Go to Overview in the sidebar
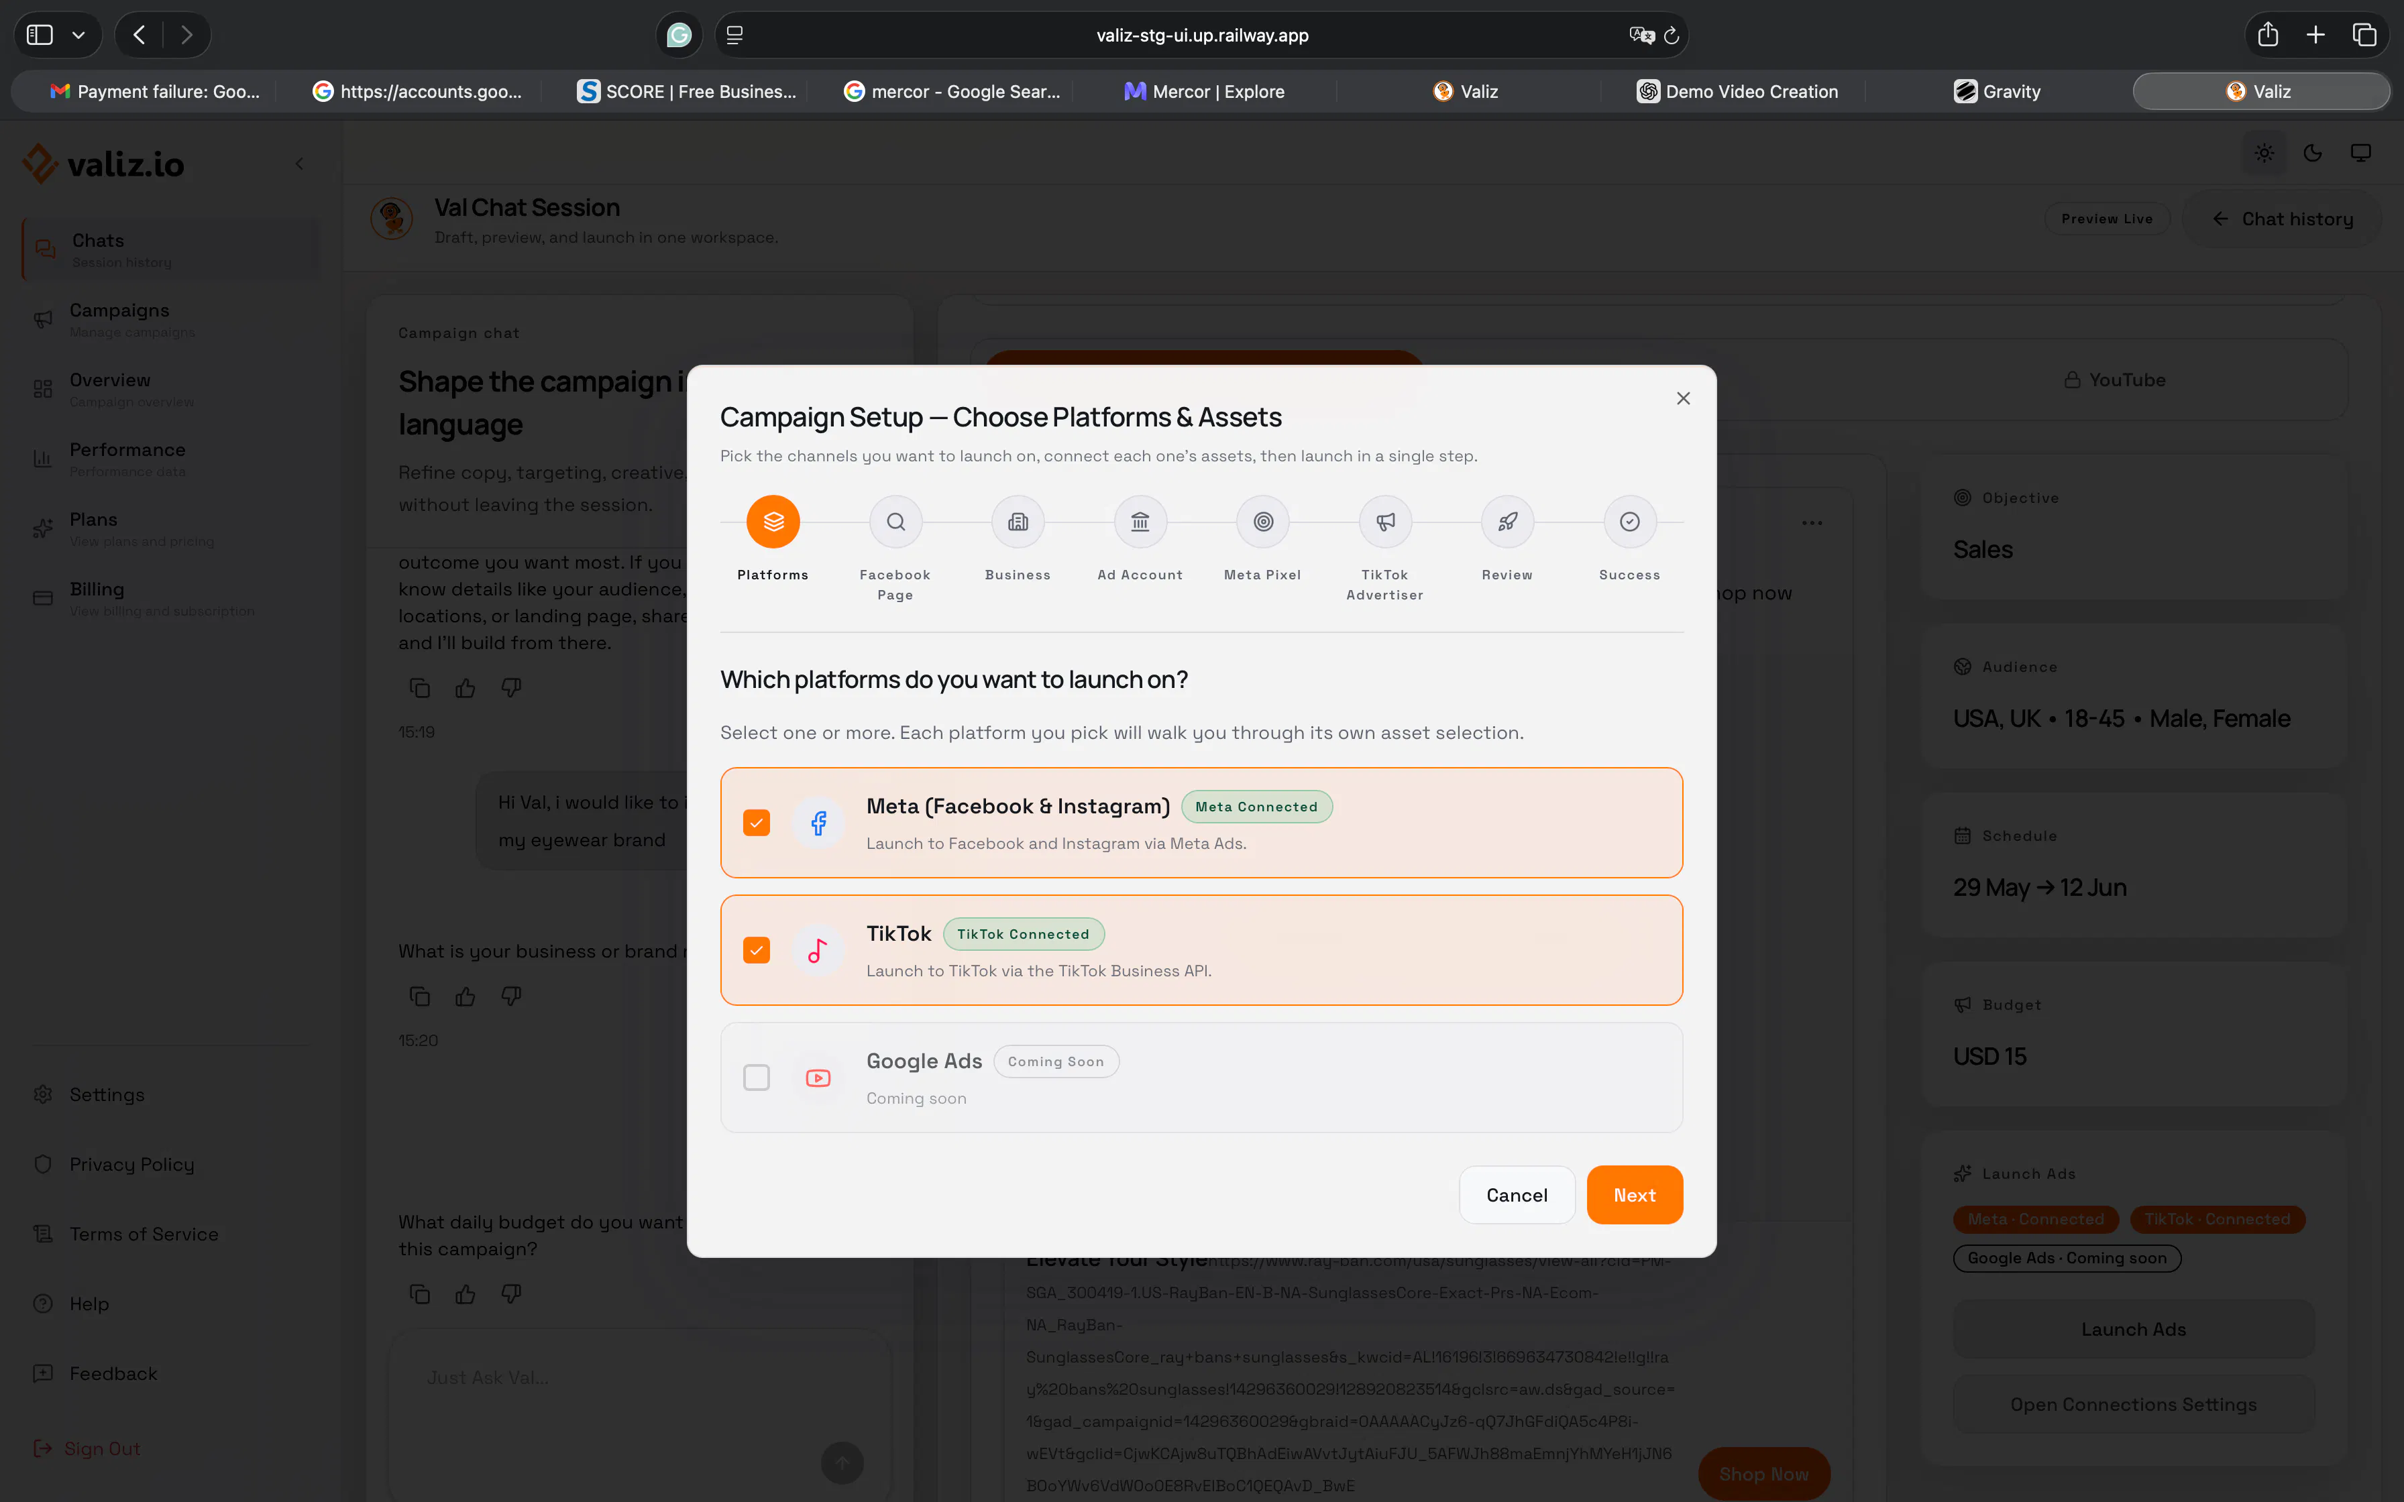This screenshot has width=2404, height=1502. (x=171, y=388)
